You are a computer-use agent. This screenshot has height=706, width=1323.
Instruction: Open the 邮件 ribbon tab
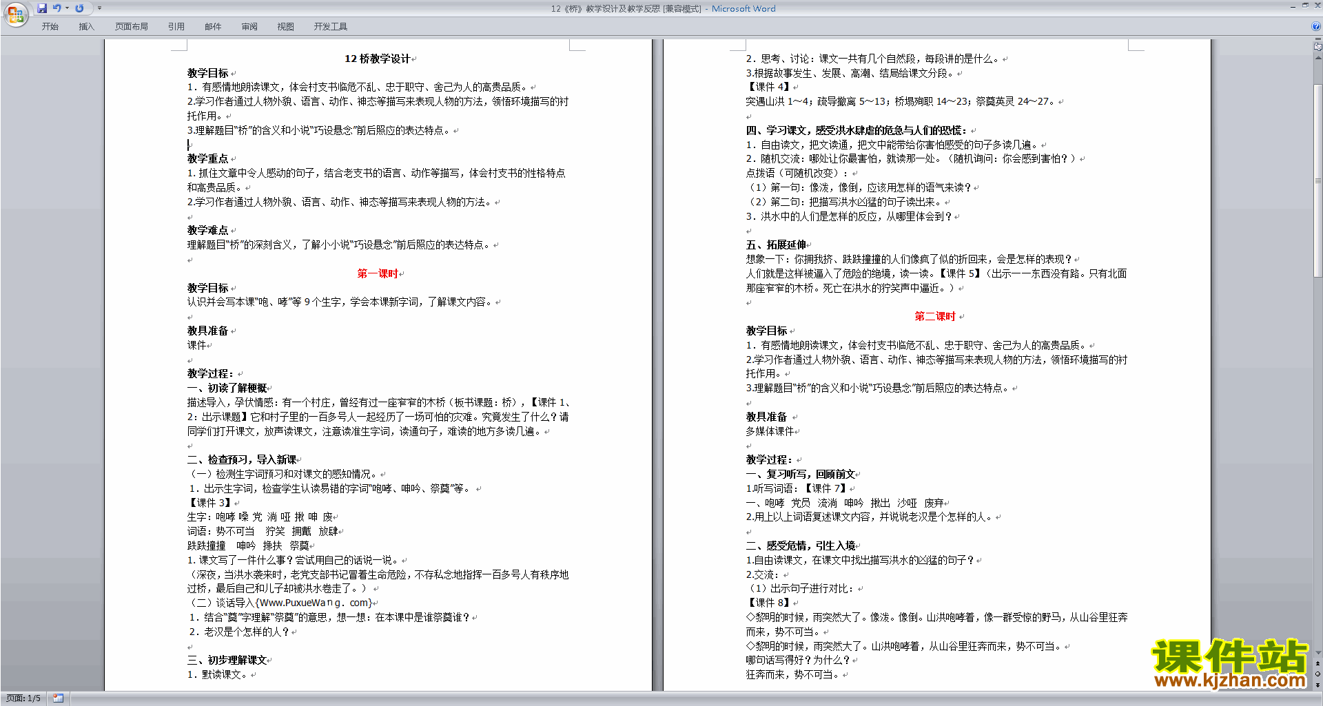point(213,27)
